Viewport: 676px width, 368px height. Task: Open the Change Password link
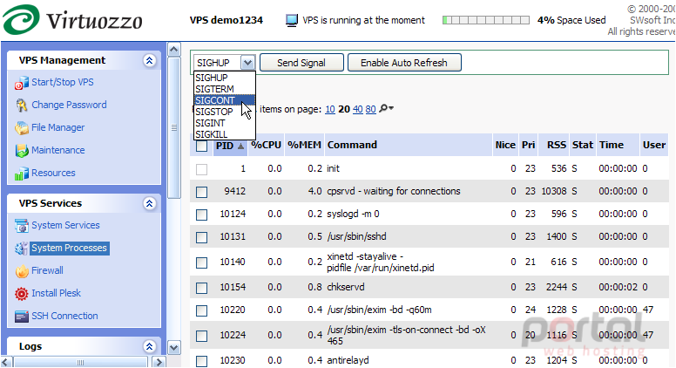pos(69,105)
